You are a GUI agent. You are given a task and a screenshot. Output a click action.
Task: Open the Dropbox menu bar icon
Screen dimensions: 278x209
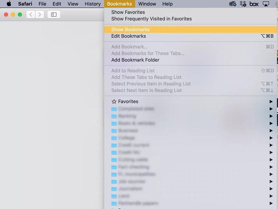[x=243, y=4]
